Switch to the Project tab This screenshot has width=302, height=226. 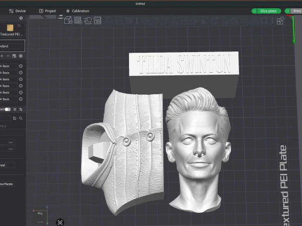[48, 11]
